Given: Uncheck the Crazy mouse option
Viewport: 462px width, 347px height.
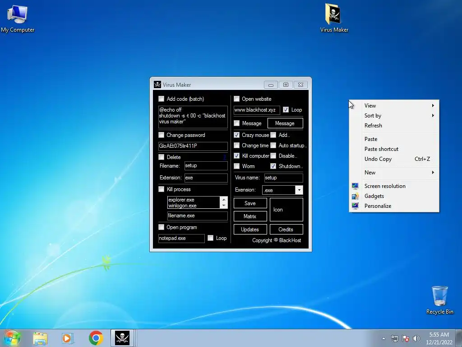Looking at the screenshot, I should point(236,135).
